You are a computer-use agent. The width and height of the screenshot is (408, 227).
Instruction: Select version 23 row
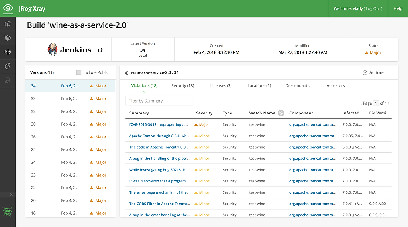tap(70, 175)
